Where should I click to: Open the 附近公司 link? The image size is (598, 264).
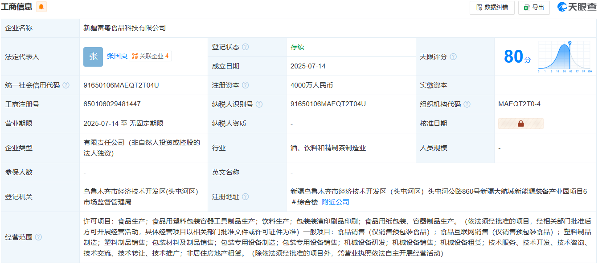pos(336,202)
